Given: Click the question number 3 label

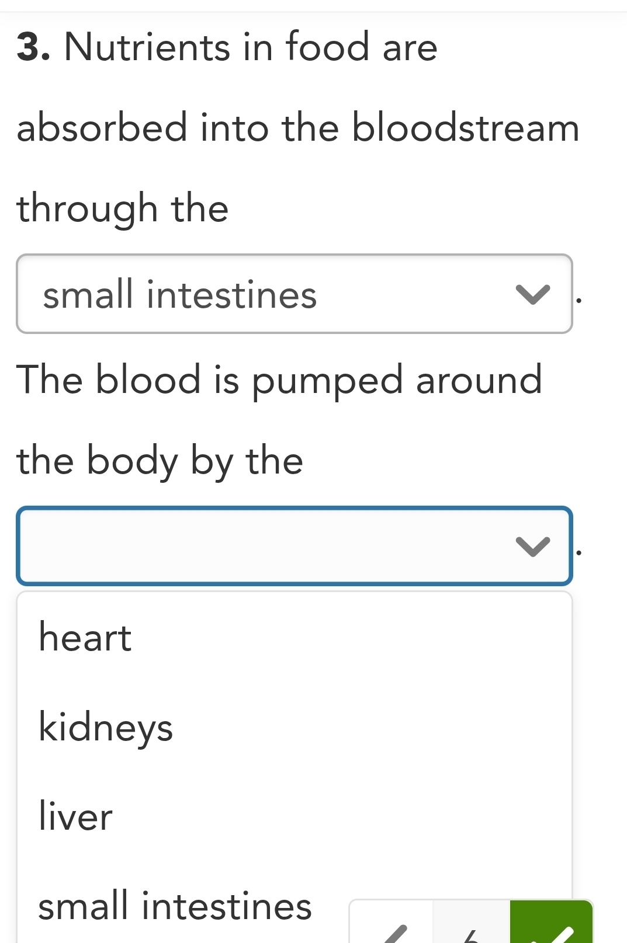Looking at the screenshot, I should click(x=33, y=47).
